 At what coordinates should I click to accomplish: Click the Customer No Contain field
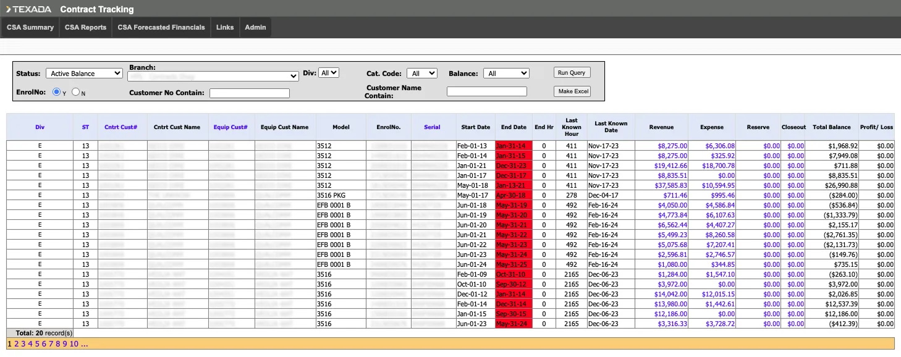[x=250, y=93]
